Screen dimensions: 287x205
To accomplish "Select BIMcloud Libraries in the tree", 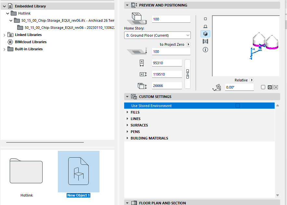I will coord(31,42).
